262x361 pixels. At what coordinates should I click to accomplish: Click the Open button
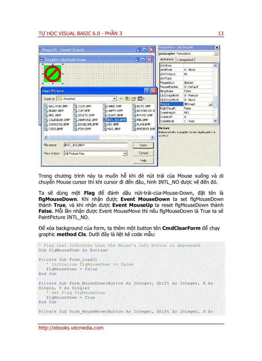click(143, 145)
